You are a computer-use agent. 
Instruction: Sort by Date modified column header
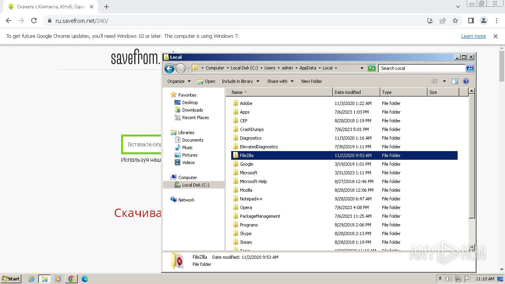pyautogui.click(x=356, y=92)
